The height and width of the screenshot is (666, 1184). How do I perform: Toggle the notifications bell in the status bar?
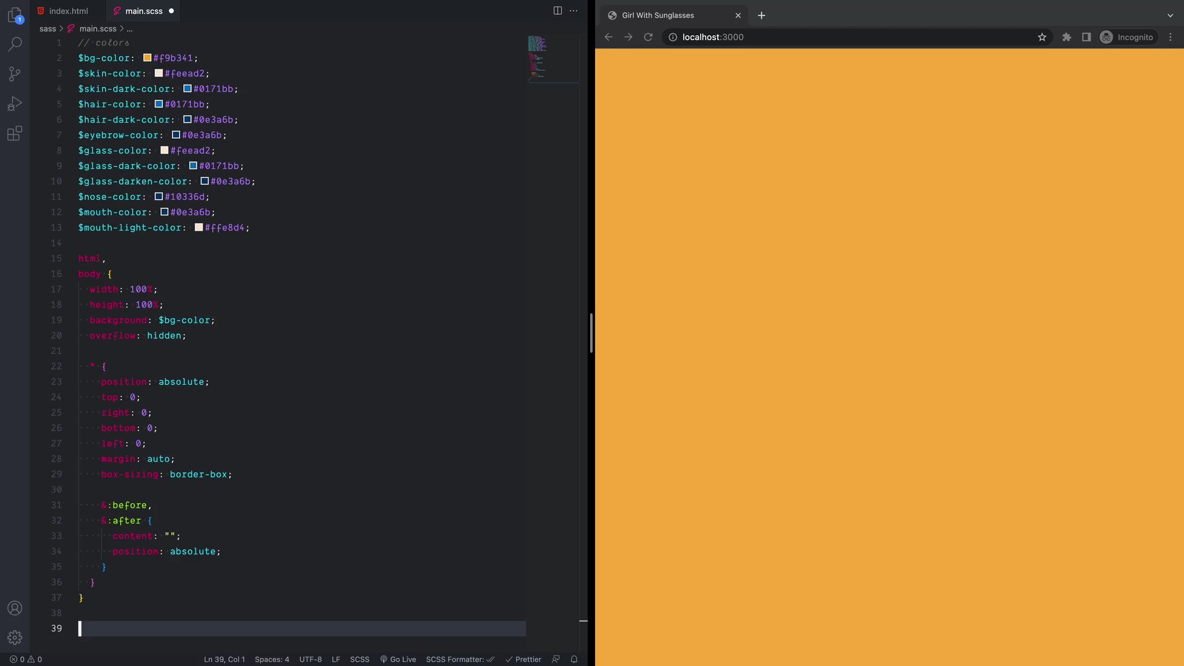tap(573, 659)
